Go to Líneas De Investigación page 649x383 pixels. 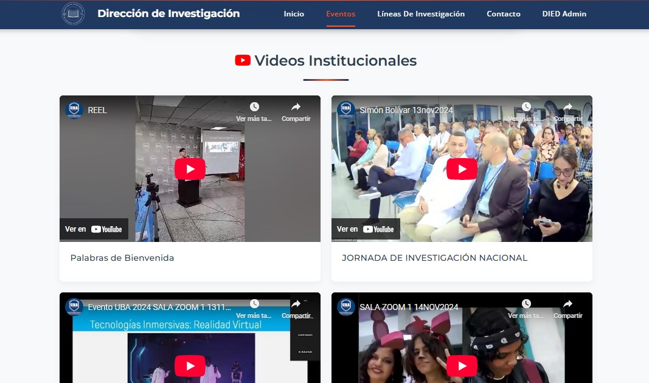pyautogui.click(x=421, y=13)
